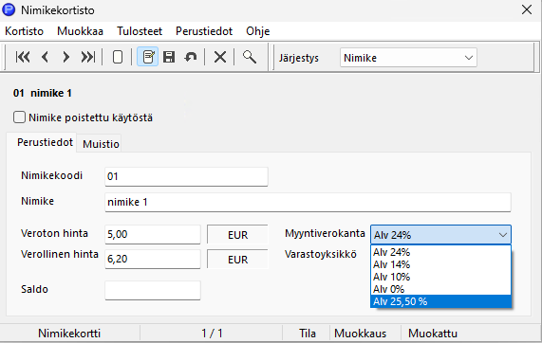Image resolution: width=542 pixels, height=343 pixels.
Task: Create a new blank item card
Action: 118,57
